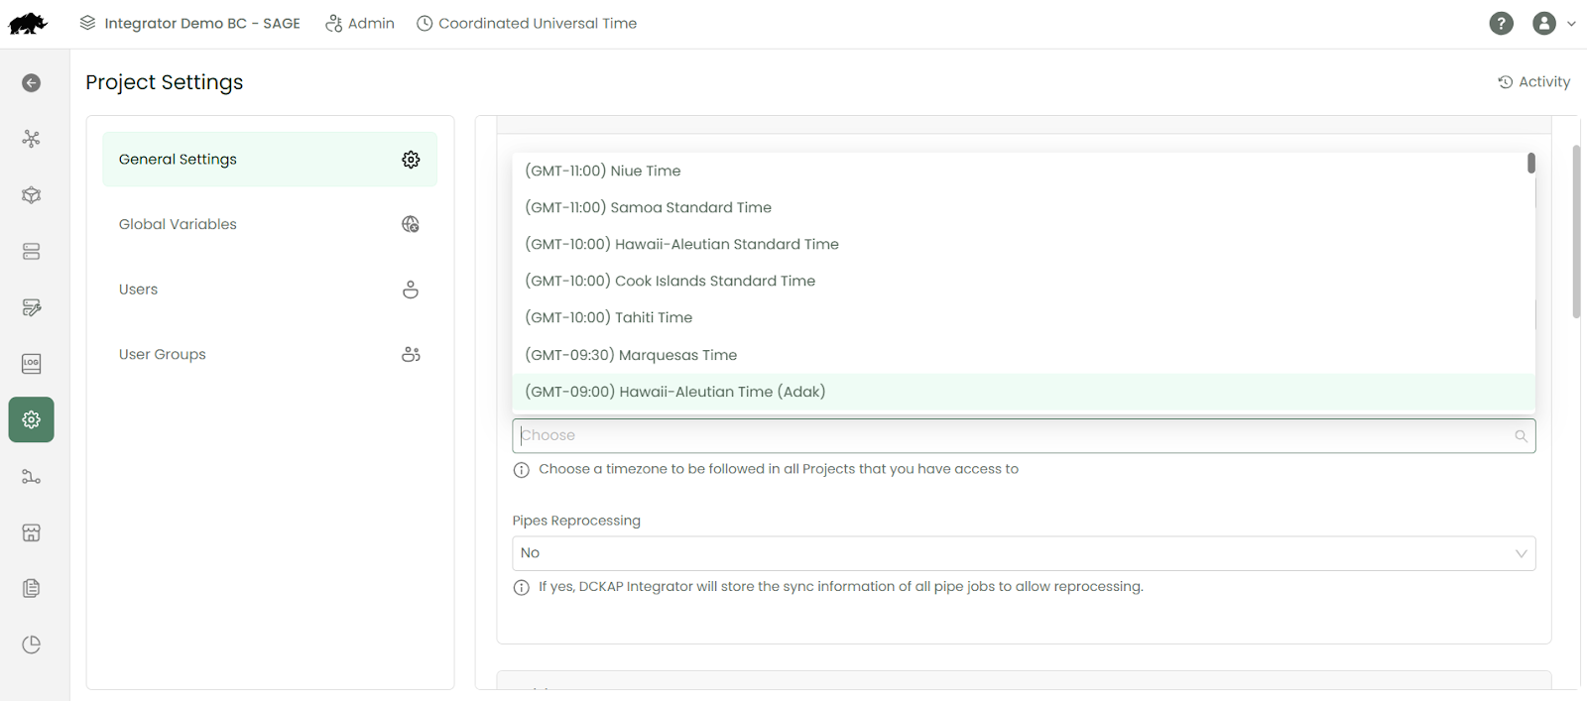Open the help question mark icon
1587x701 pixels.
pos(1501,23)
